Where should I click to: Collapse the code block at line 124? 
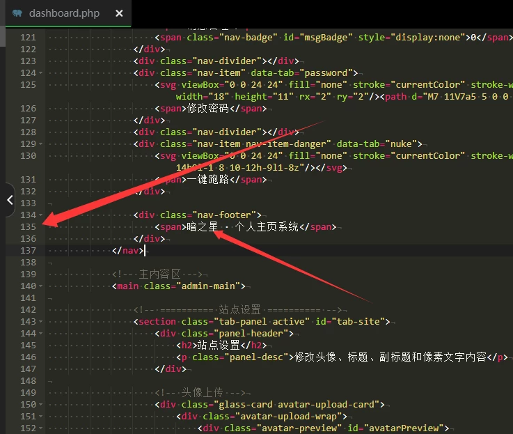tap(42, 73)
